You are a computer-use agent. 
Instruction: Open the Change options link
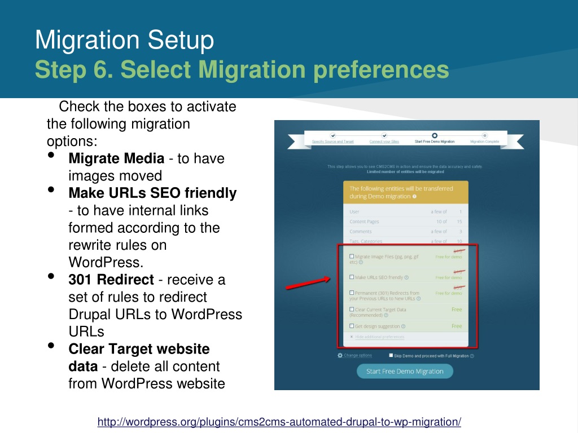click(x=357, y=355)
